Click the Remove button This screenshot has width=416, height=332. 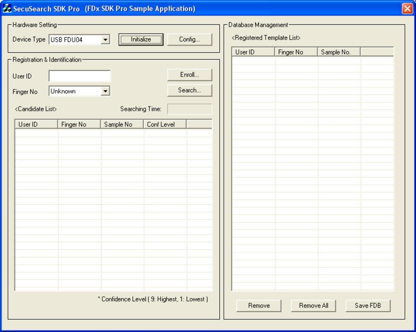coord(259,306)
